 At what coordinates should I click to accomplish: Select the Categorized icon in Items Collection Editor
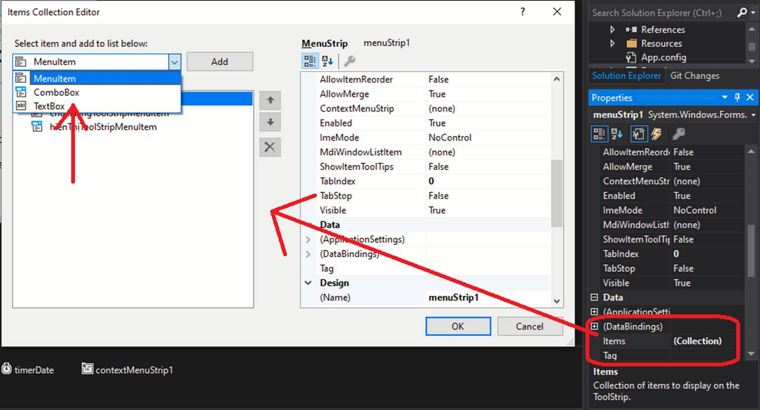(x=310, y=61)
